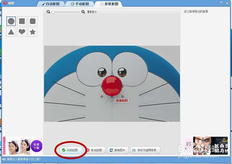This screenshot has width=232, height=164.
Task: Switch to the 自动抠图 tab
Action: [51, 4]
